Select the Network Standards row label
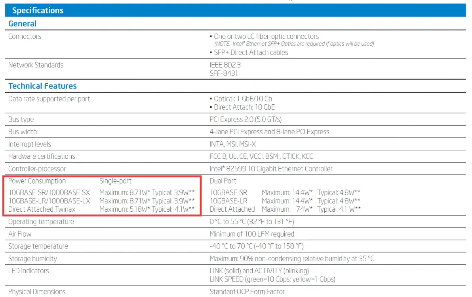The width and height of the screenshot is (472, 297). pos(36,65)
